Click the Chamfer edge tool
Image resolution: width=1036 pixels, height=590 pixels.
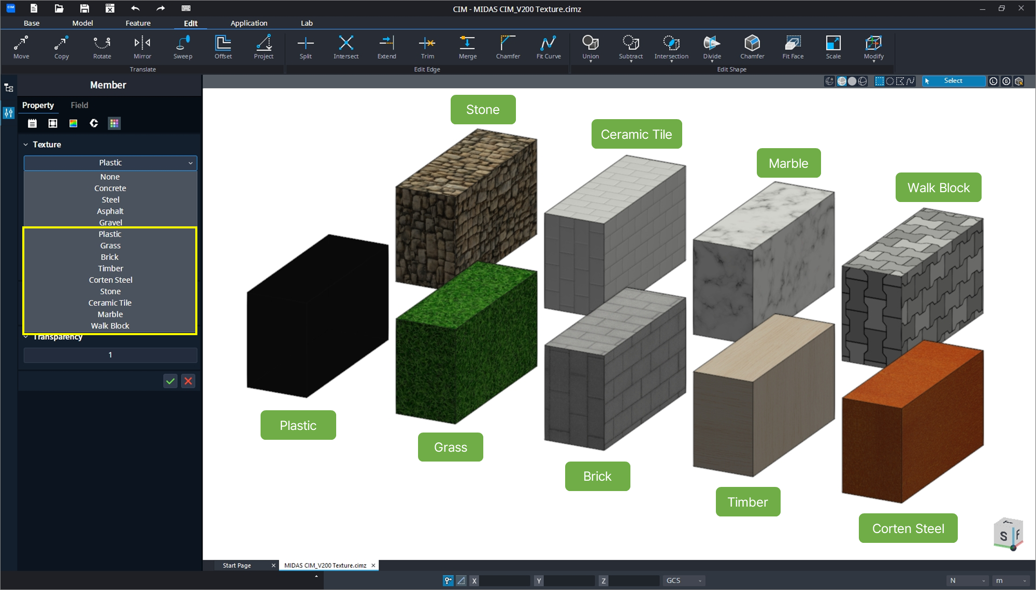click(508, 47)
